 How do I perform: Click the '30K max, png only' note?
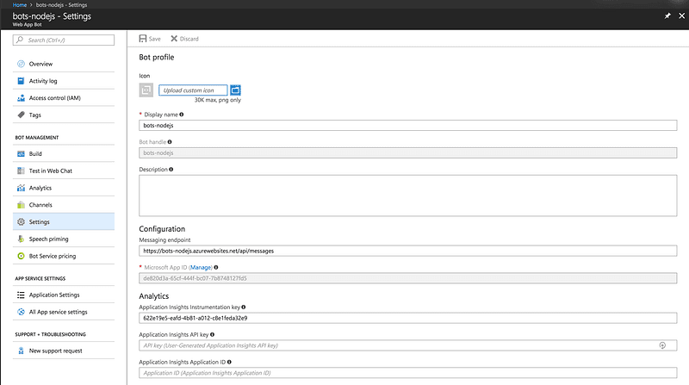point(218,100)
